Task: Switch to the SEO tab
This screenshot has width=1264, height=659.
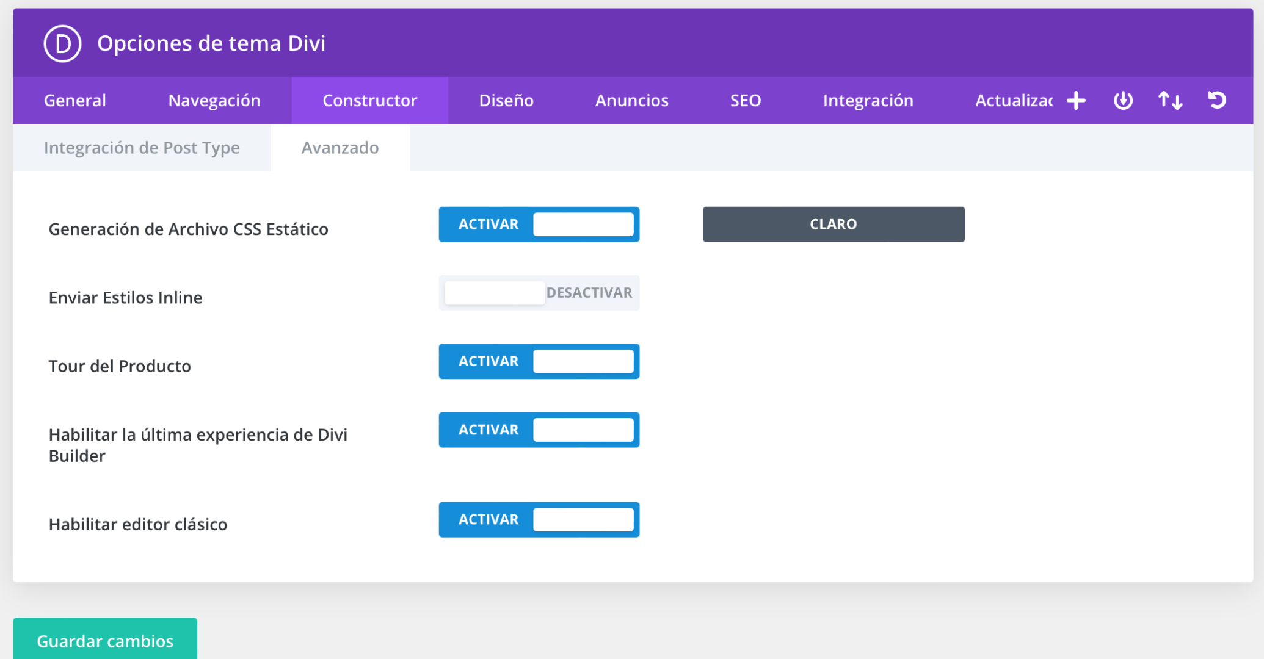Action: click(746, 101)
